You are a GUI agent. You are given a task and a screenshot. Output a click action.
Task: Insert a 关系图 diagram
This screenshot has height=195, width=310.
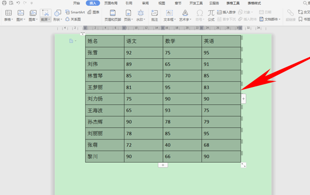tap(73, 19)
